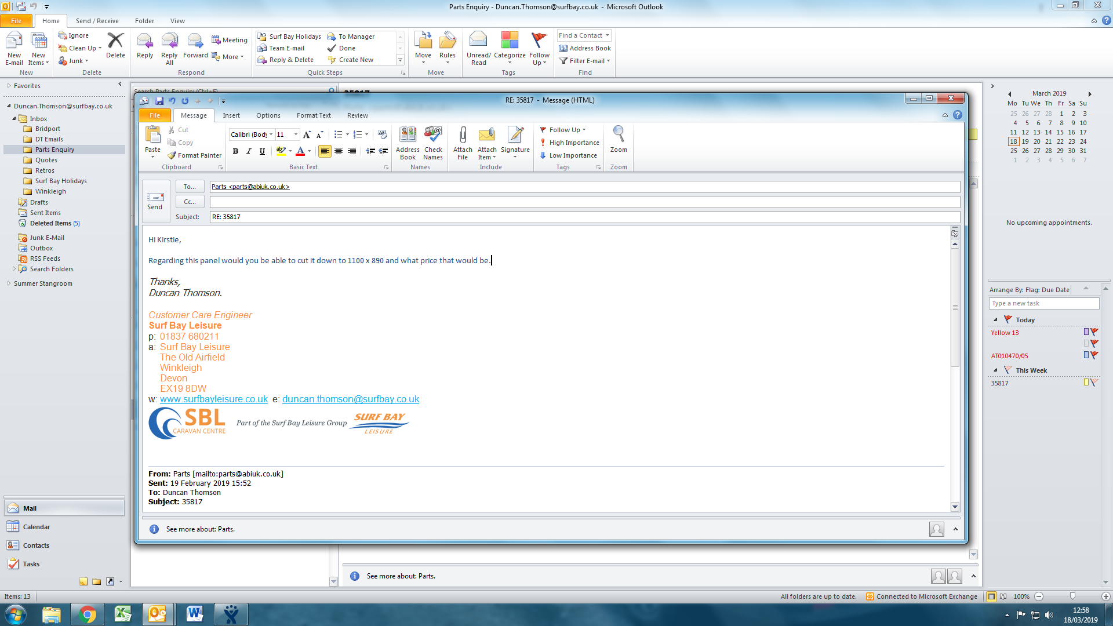Open the www.surfbayleisure.co.uk link
The image size is (1113, 626).
click(x=214, y=399)
